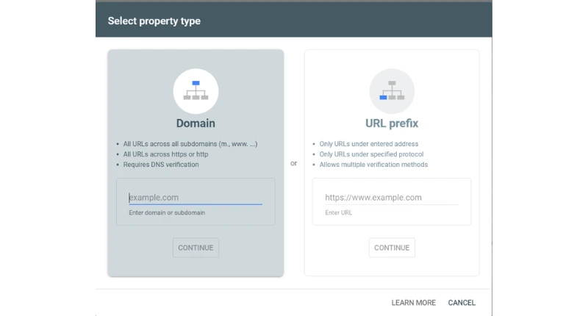Click the 'or' separator between cards

pos(294,163)
